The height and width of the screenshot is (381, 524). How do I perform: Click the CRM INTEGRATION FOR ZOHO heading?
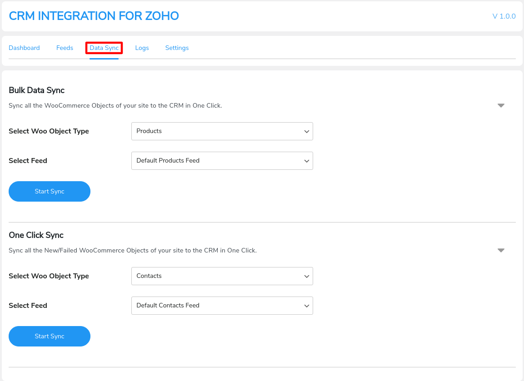pyautogui.click(x=94, y=16)
